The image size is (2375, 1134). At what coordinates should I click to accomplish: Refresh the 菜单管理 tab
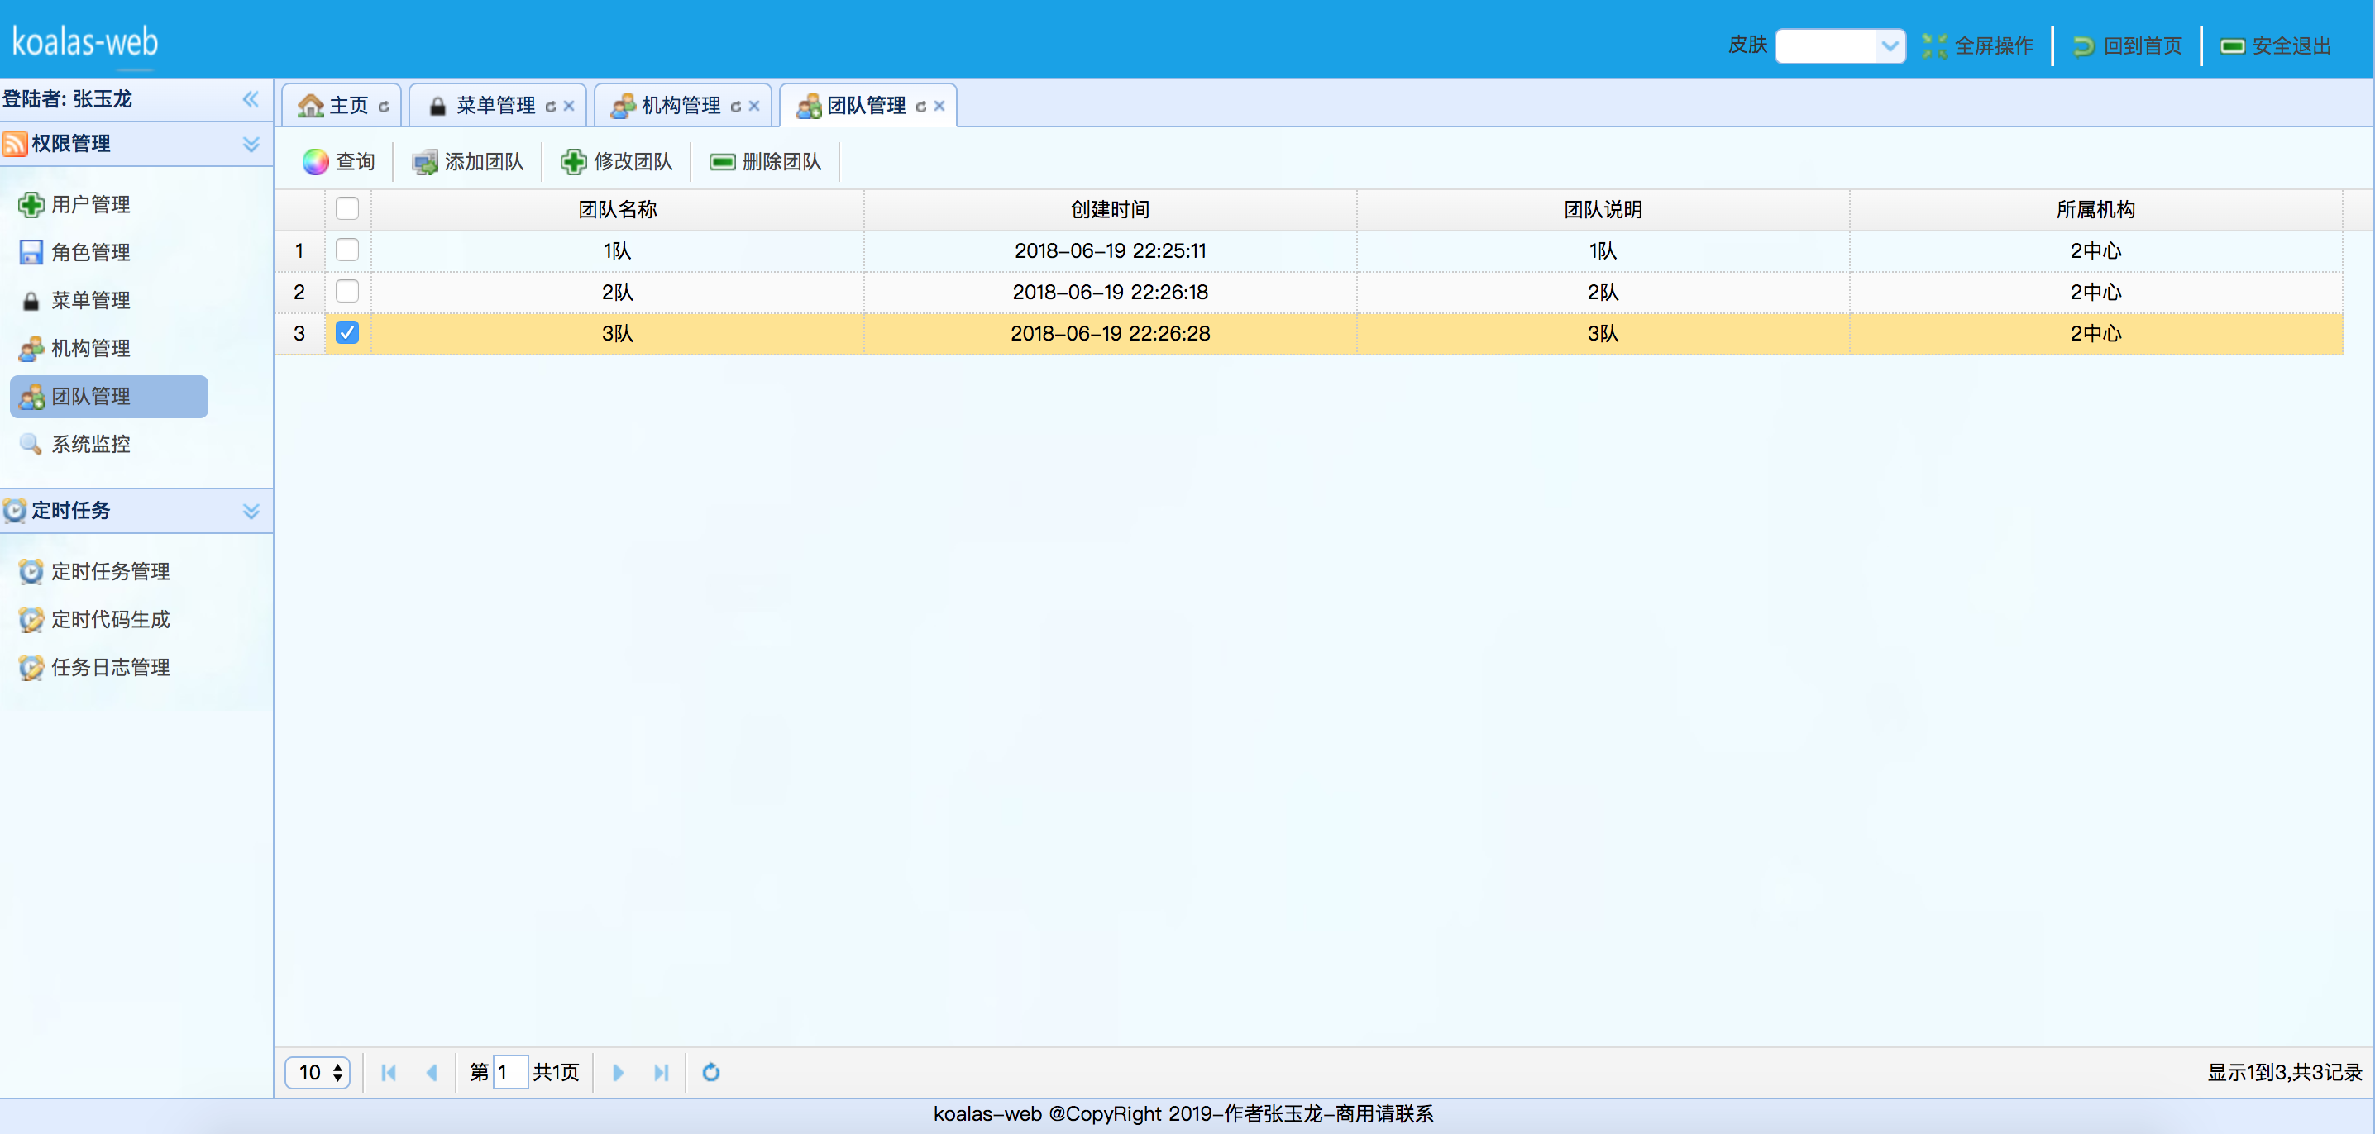click(x=551, y=107)
